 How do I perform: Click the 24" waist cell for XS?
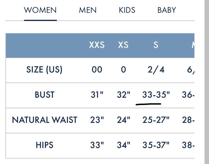pos(123,120)
